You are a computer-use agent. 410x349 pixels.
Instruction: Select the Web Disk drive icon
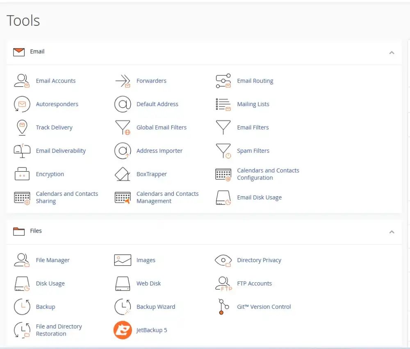pyautogui.click(x=122, y=283)
